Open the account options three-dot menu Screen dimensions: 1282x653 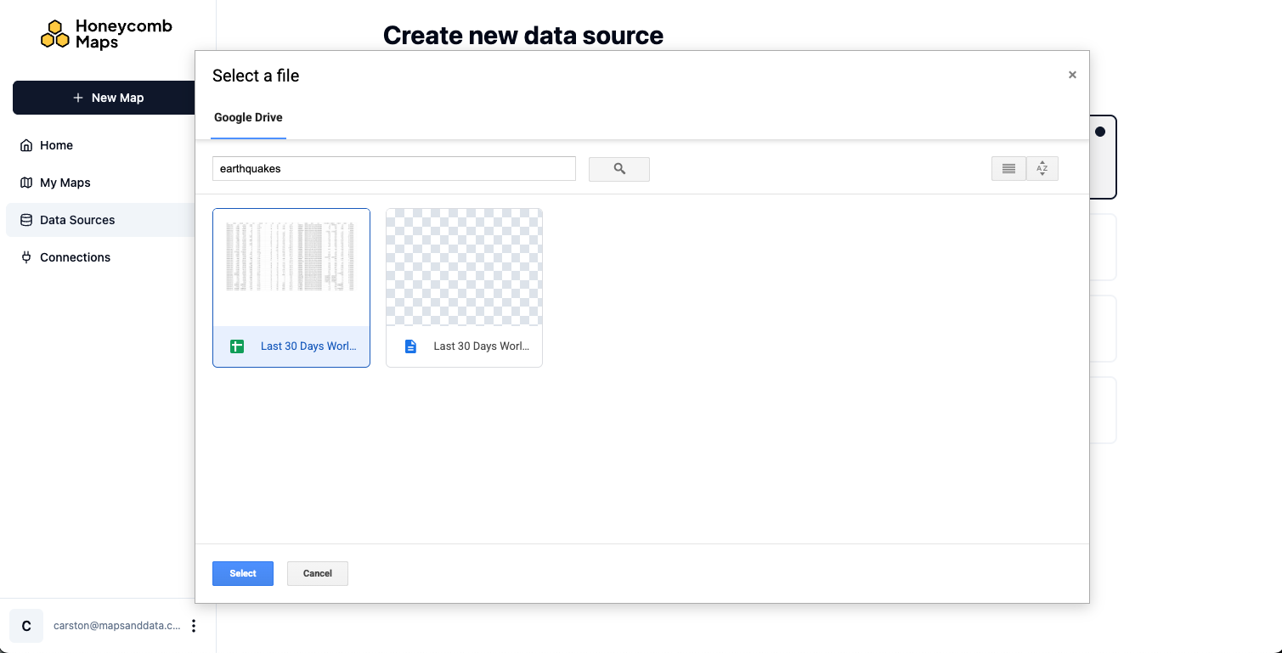pyautogui.click(x=194, y=625)
